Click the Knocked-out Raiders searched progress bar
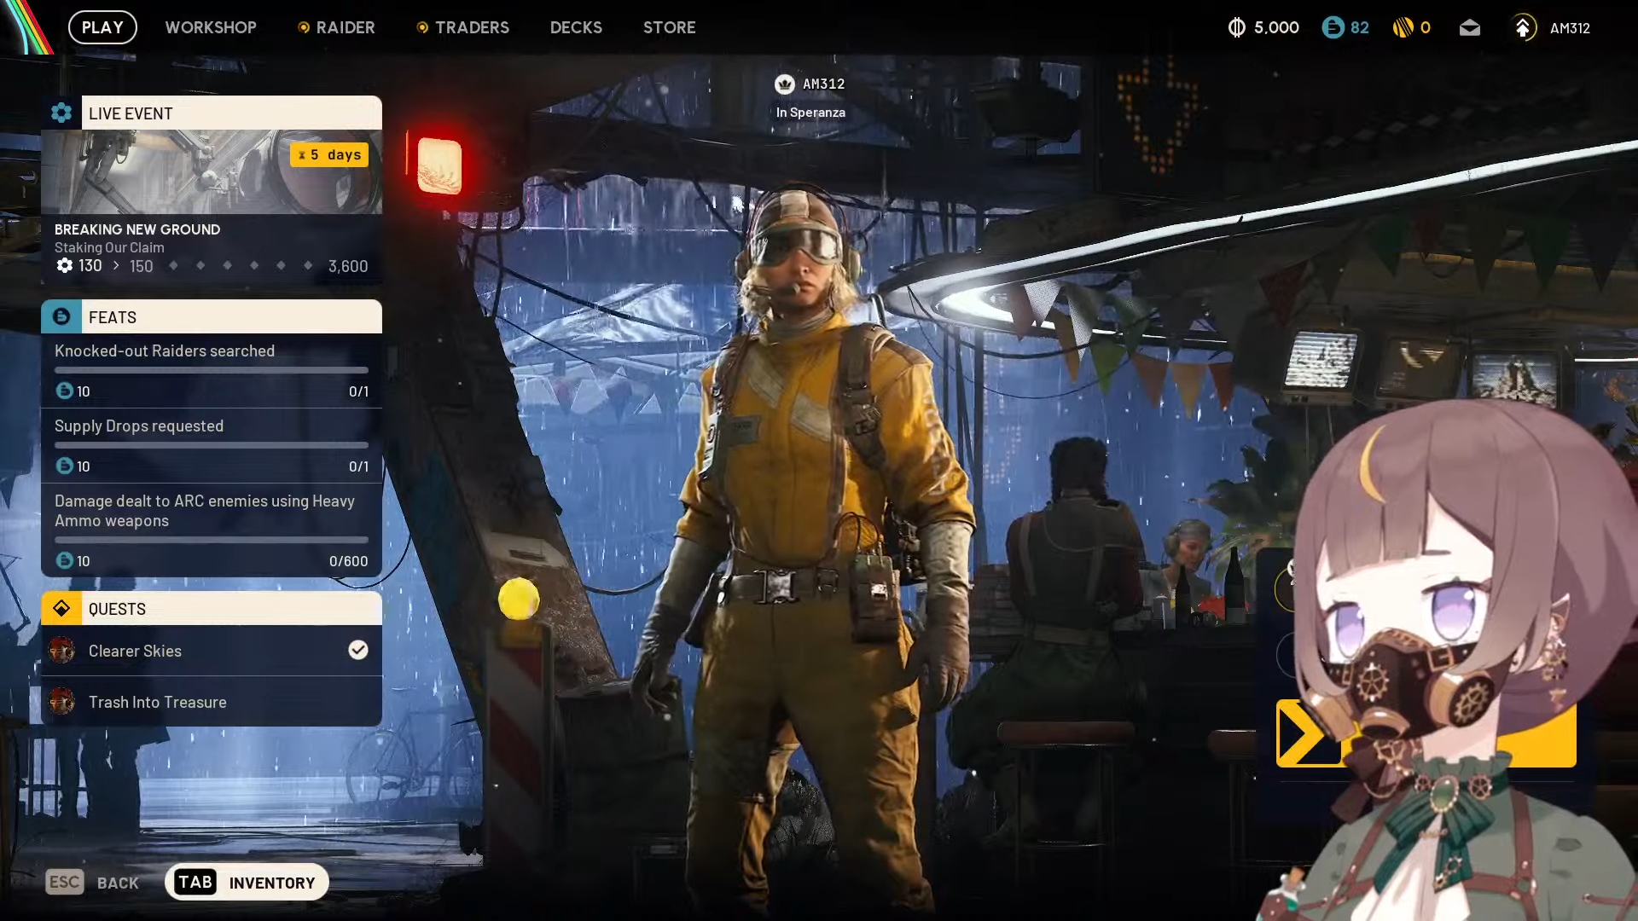This screenshot has height=921, width=1638. (x=211, y=370)
